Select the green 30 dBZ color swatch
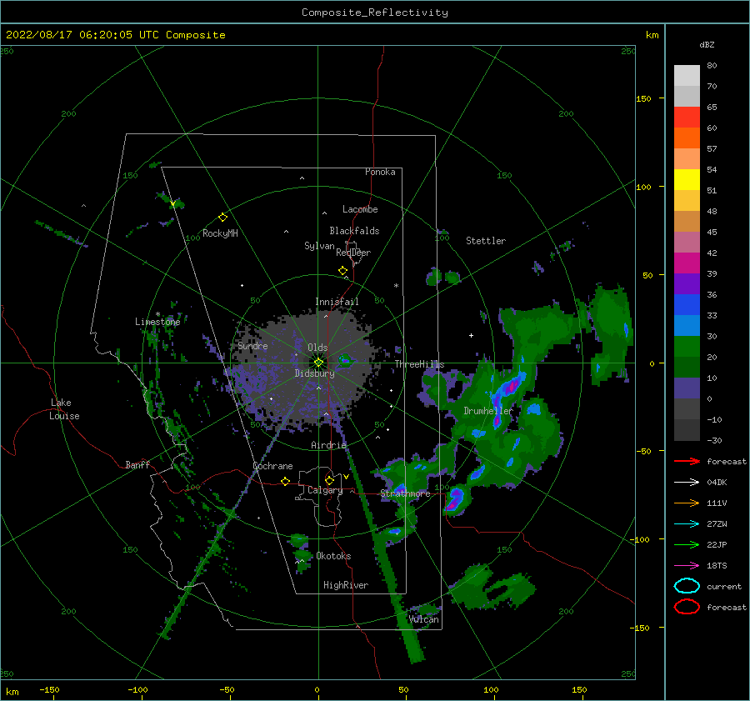750x701 pixels. click(x=687, y=347)
